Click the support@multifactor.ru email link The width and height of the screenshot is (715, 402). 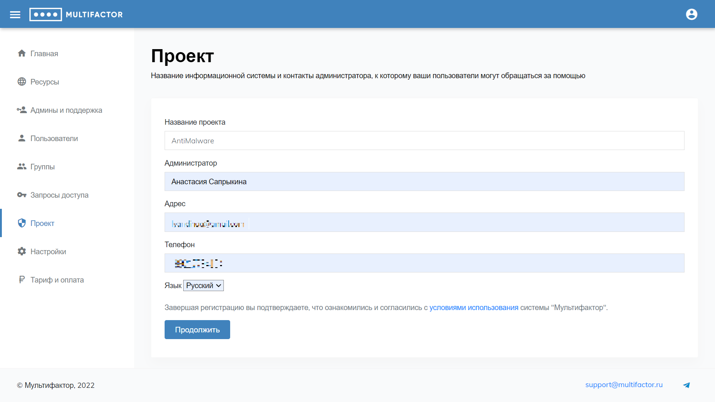[x=624, y=385]
